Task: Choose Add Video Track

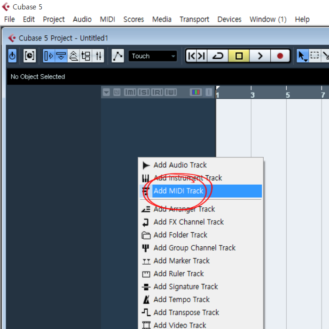Action: [201, 325]
